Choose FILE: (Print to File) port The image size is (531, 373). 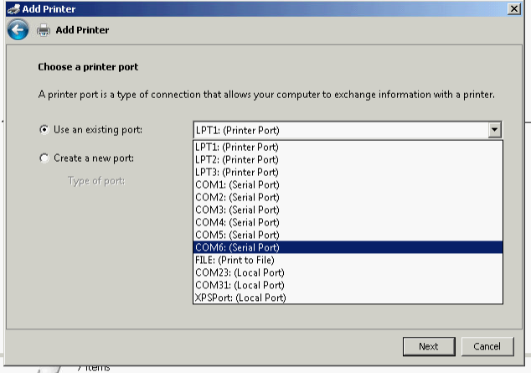point(235,260)
